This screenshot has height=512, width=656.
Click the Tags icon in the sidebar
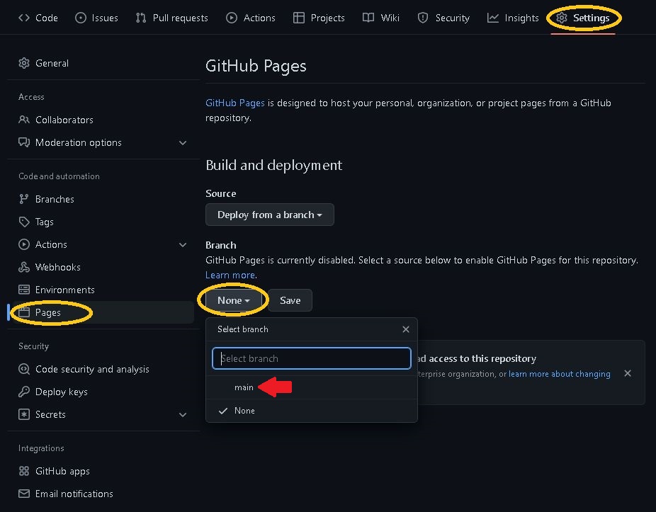(24, 222)
